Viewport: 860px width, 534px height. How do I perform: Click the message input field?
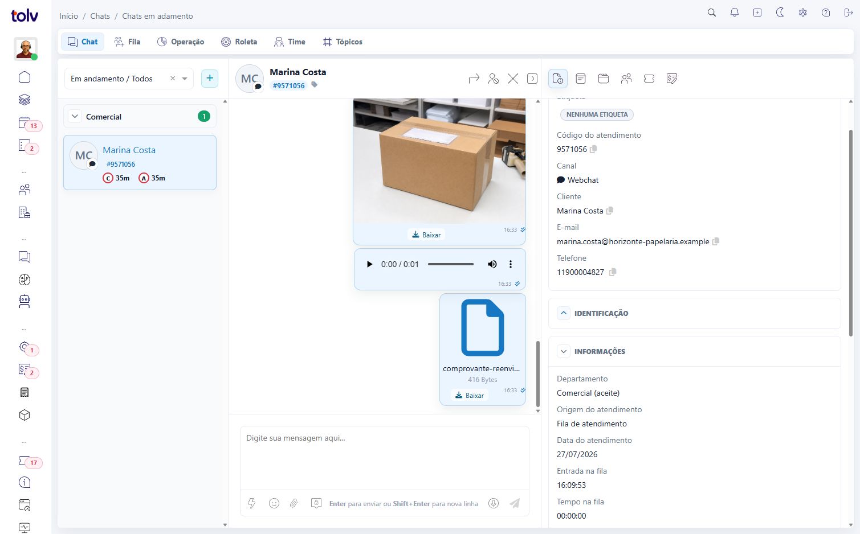(x=385, y=458)
